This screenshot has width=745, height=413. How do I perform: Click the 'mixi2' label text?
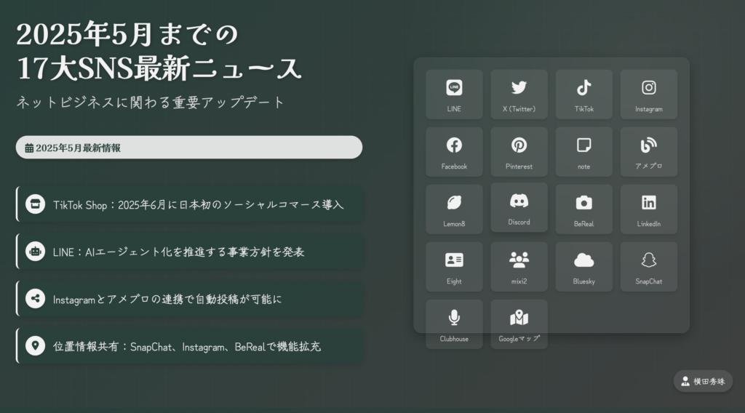[519, 281]
